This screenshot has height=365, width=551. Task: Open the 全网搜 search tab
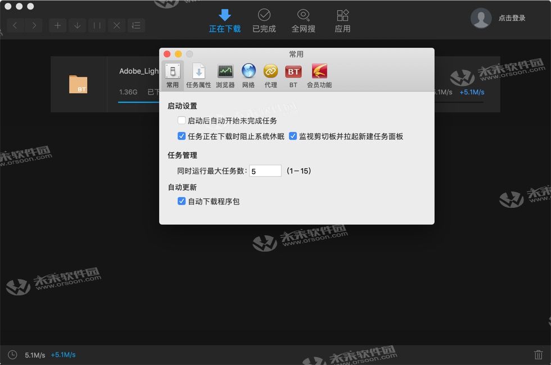click(303, 21)
